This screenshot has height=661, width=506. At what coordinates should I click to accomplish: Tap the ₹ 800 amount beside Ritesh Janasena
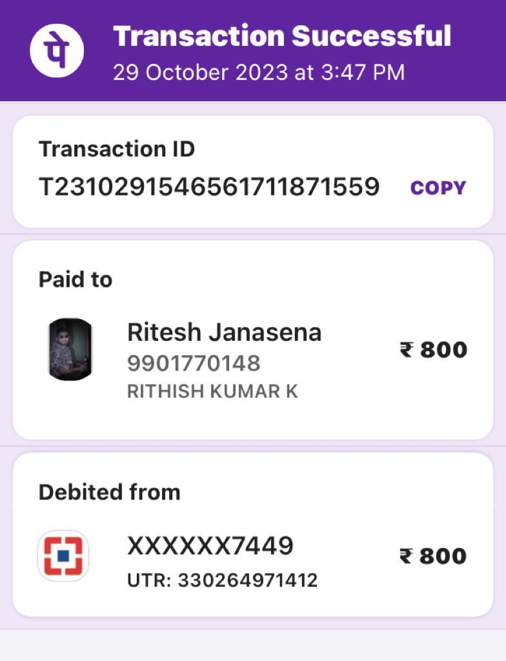433,350
